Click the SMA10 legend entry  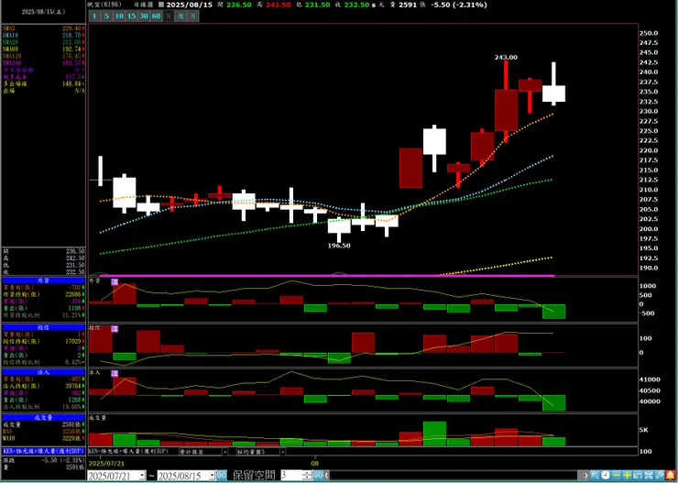click(43, 35)
